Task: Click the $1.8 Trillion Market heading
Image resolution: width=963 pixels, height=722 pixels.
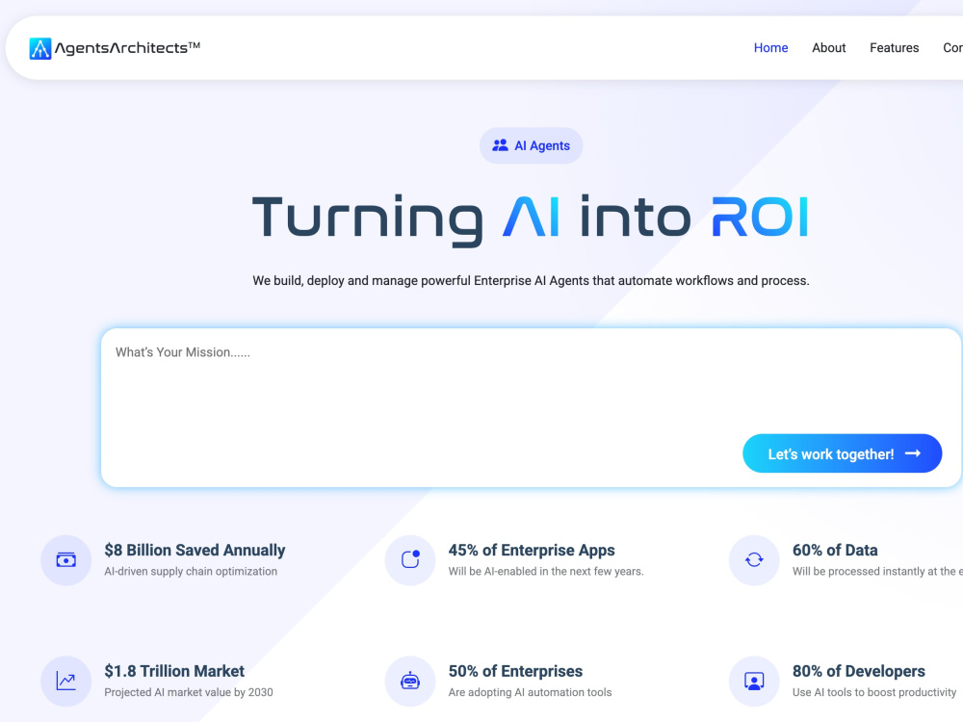Action: coord(174,671)
